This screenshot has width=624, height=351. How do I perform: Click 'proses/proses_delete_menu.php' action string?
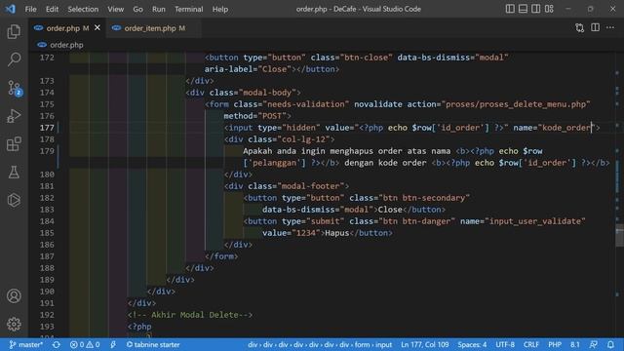tap(516, 104)
